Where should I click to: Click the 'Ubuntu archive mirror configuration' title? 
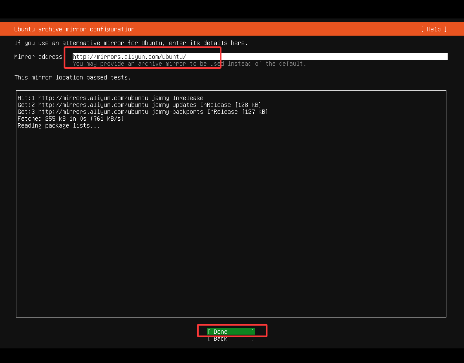coord(74,29)
